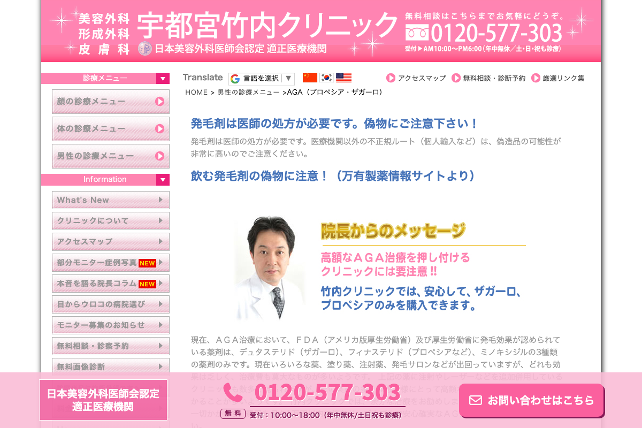Screen dimensions: 642x428
Task: Click the envelope icon on the contact button
Action: tap(476, 400)
